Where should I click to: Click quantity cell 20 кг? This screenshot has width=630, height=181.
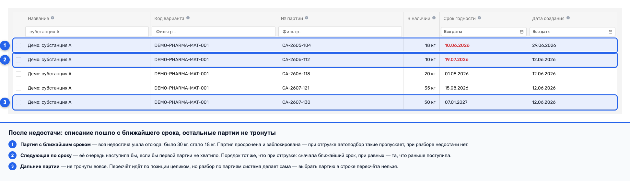[x=430, y=74]
